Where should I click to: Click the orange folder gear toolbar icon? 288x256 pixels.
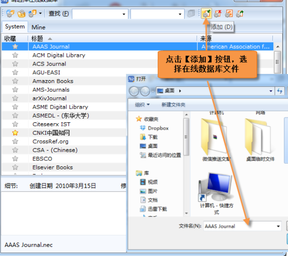tap(21, 13)
